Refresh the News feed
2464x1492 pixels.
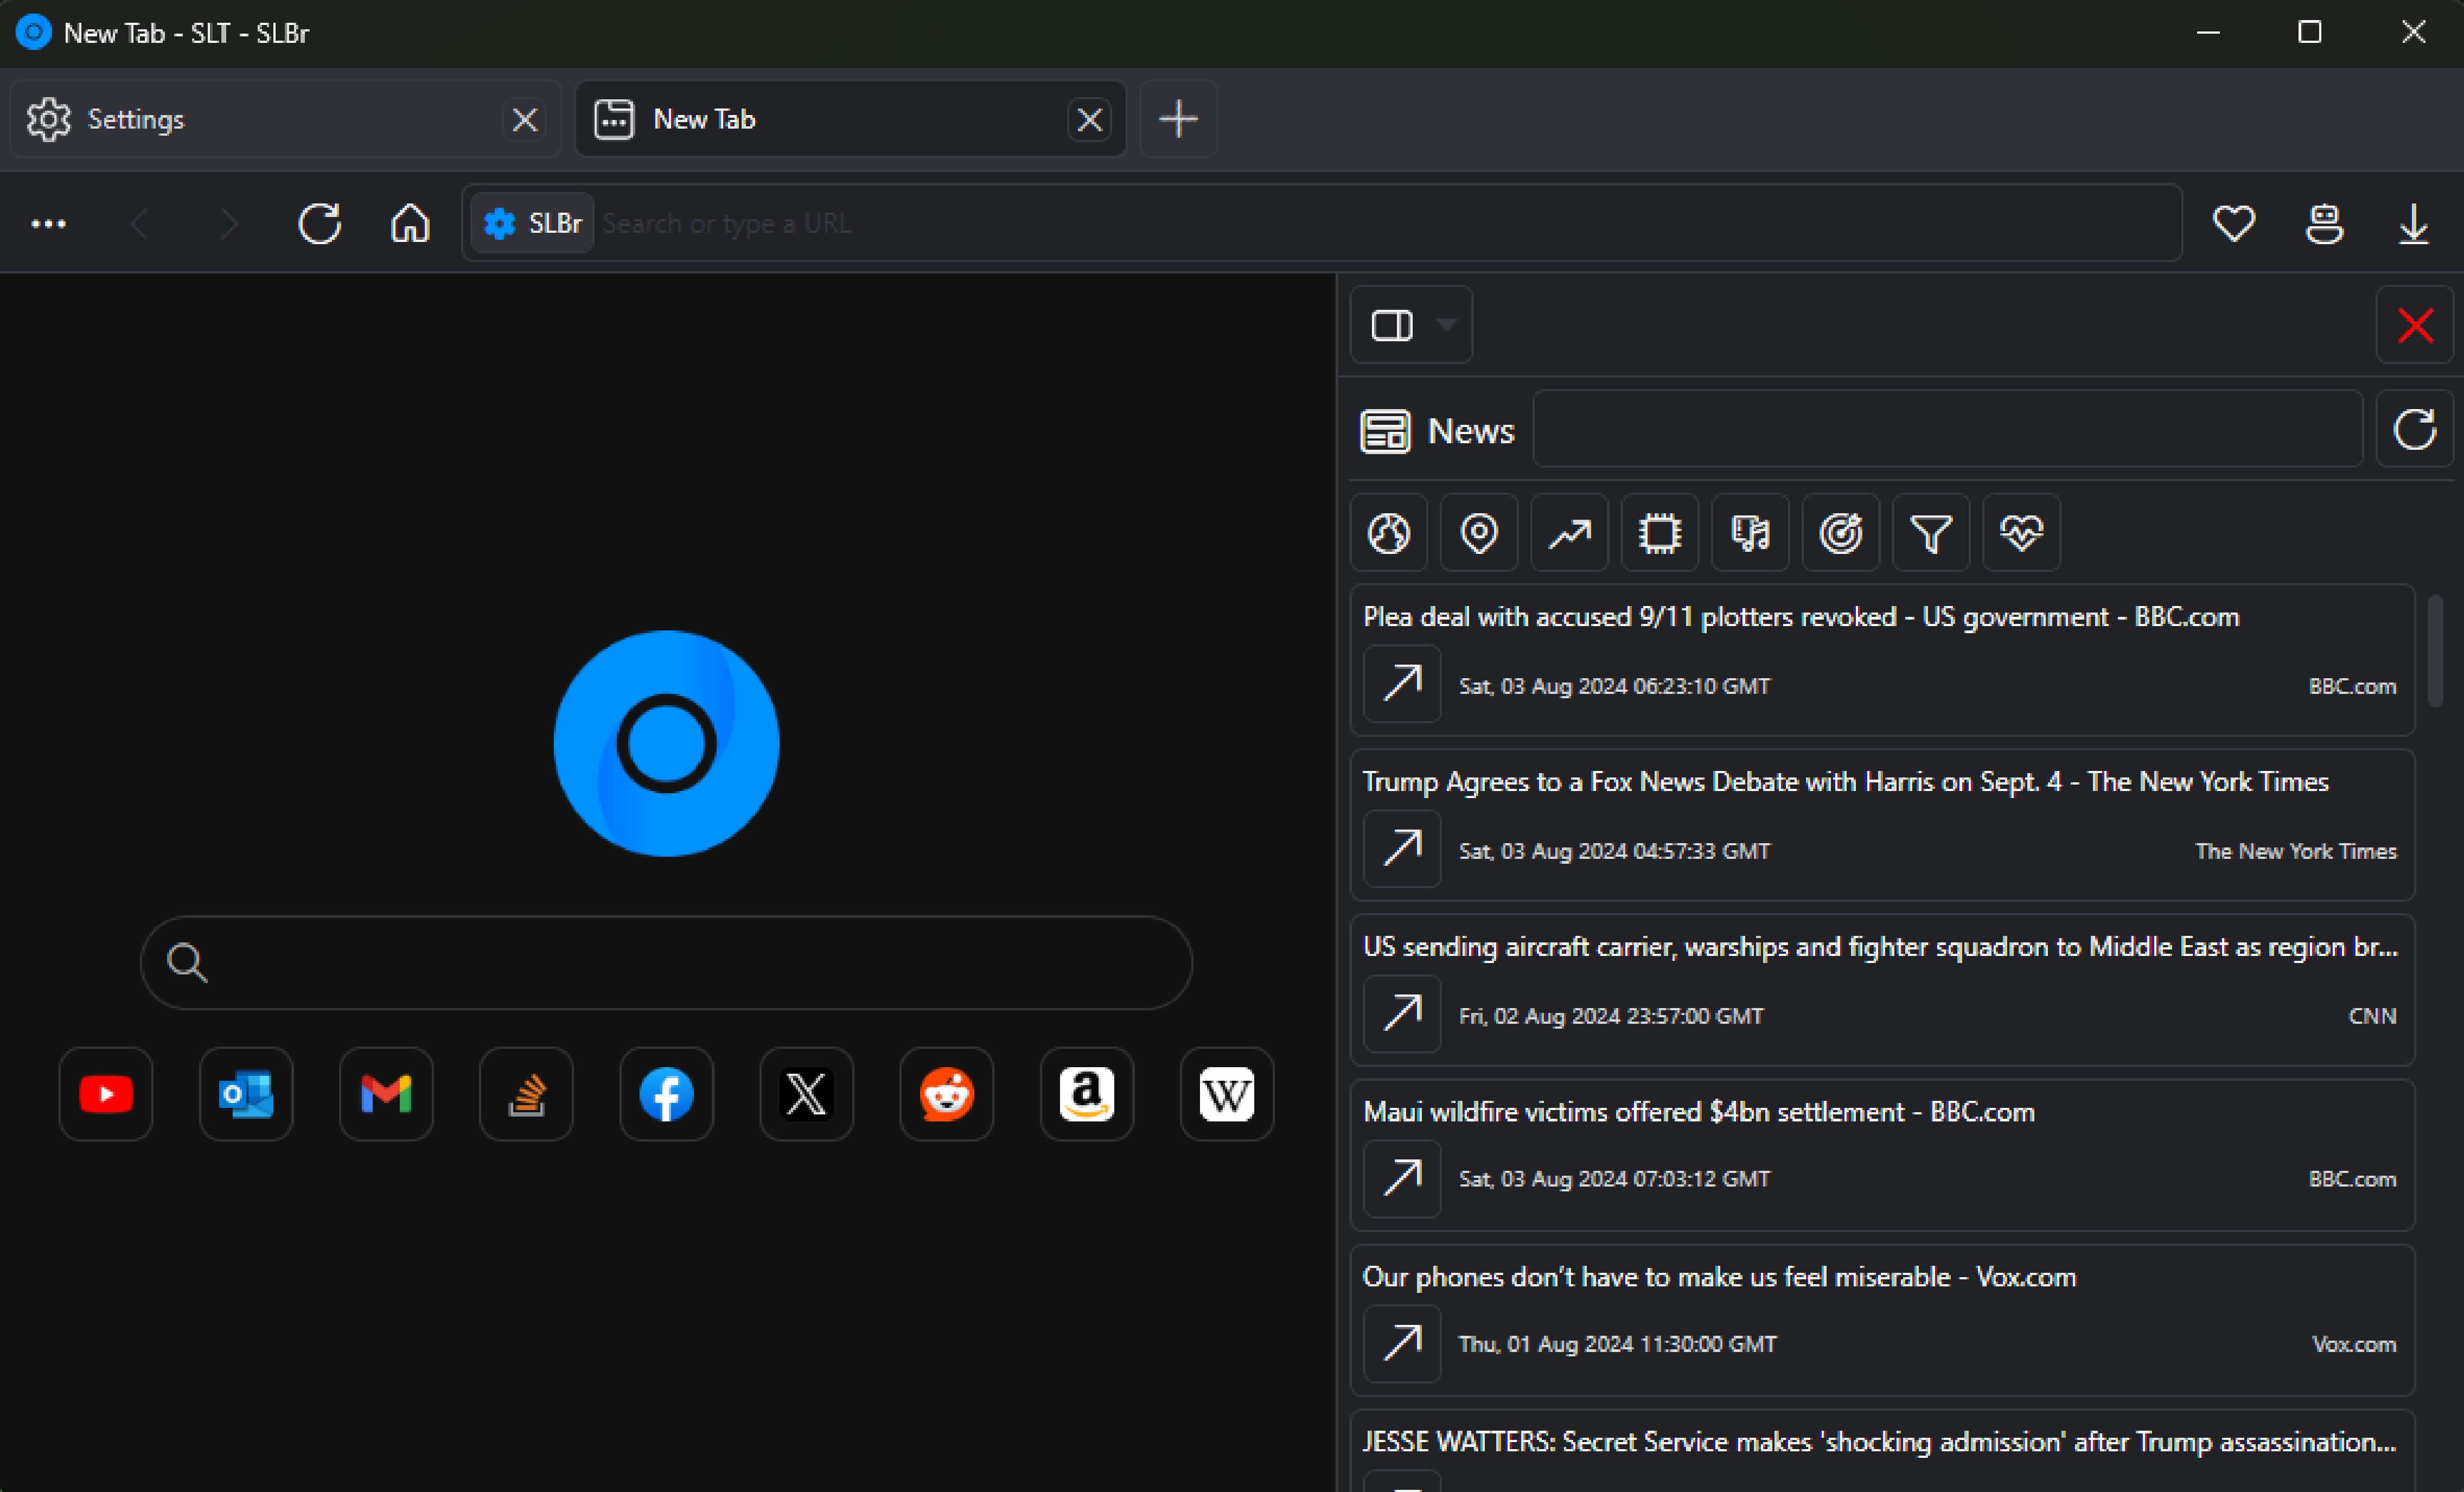click(2413, 430)
